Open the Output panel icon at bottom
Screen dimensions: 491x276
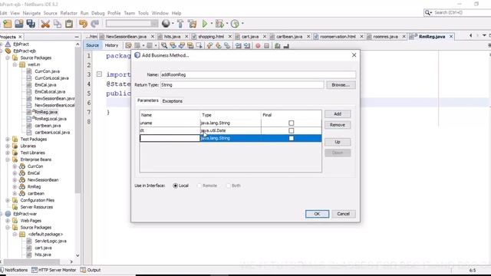(83, 270)
